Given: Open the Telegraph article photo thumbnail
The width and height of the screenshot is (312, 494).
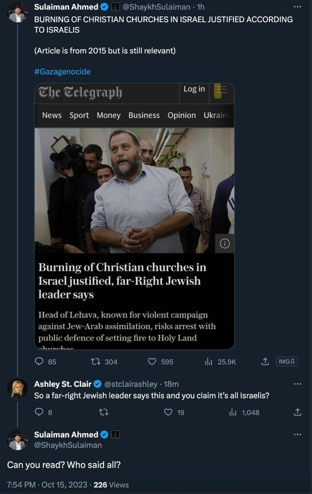Looking at the screenshot, I should click(134, 190).
